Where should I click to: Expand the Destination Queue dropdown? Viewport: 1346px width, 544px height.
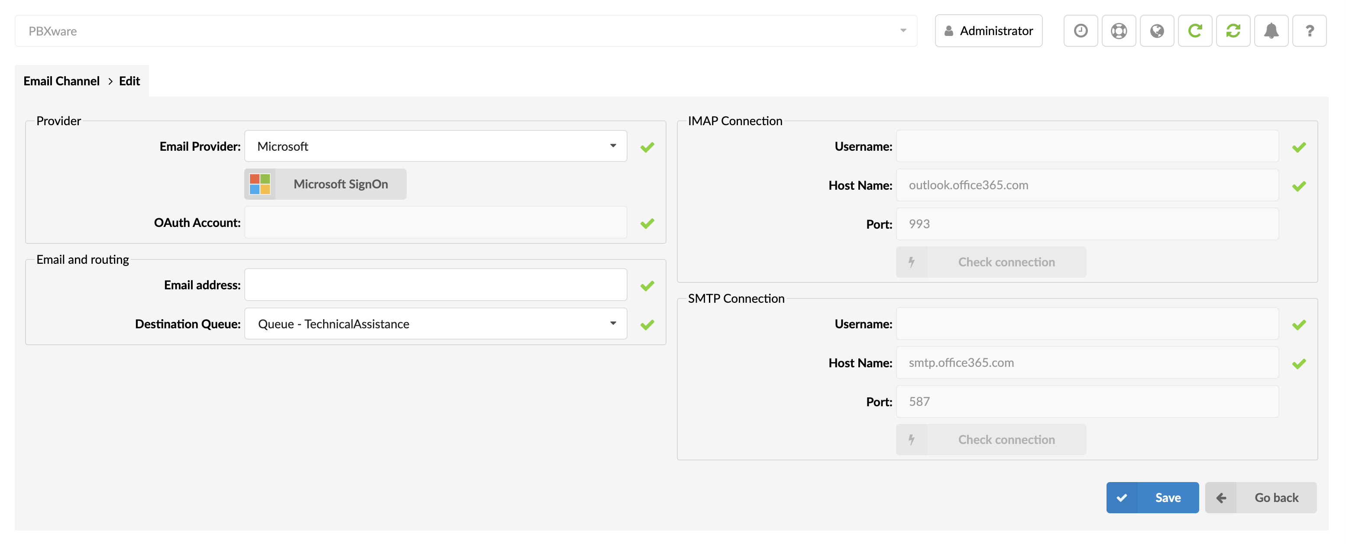[x=613, y=324]
